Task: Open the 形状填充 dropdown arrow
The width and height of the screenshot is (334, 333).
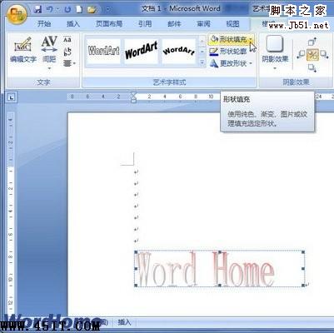Action: point(251,39)
